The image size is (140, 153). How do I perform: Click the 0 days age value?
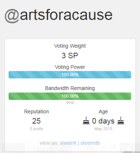pyautogui.click(x=103, y=121)
